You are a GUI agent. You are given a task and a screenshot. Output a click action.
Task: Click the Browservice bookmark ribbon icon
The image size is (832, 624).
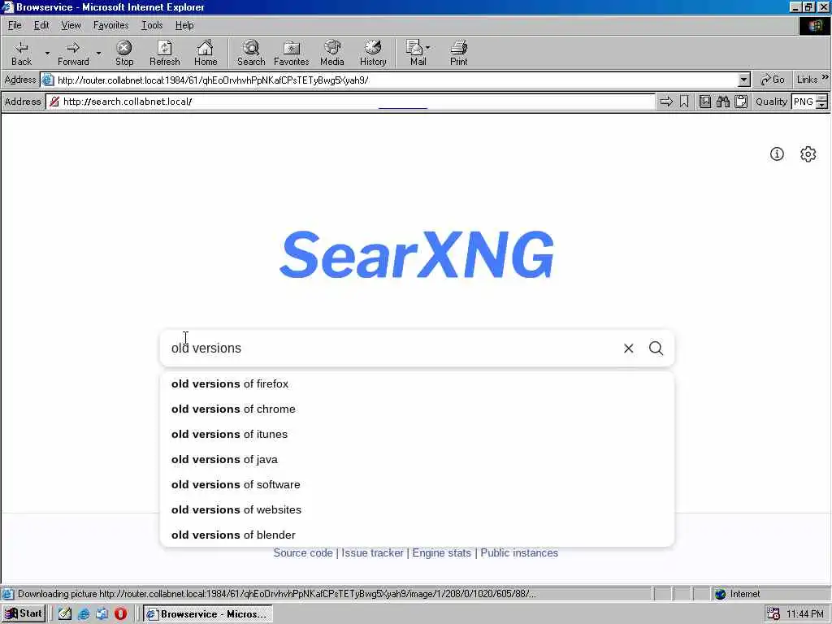684,102
